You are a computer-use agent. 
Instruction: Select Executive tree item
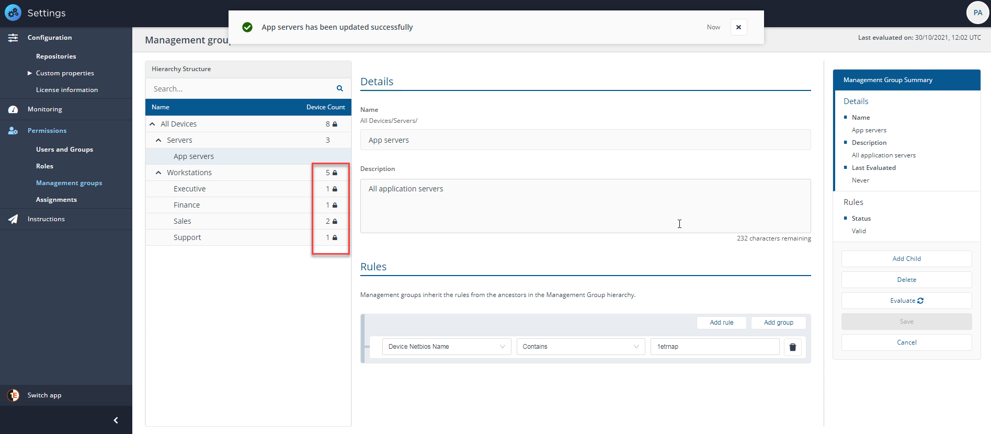tap(189, 189)
